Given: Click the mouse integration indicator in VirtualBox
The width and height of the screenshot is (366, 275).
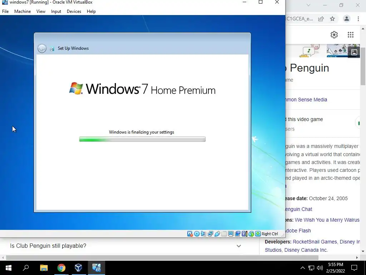Looking at the screenshot, I should [251, 233].
